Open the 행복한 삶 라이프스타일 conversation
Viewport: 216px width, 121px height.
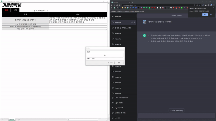pyautogui.click(x=123, y=28)
